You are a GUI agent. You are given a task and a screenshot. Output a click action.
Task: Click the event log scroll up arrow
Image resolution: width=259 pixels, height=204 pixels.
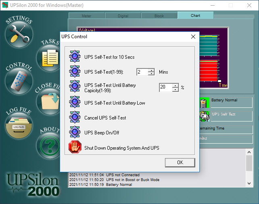click(249, 152)
